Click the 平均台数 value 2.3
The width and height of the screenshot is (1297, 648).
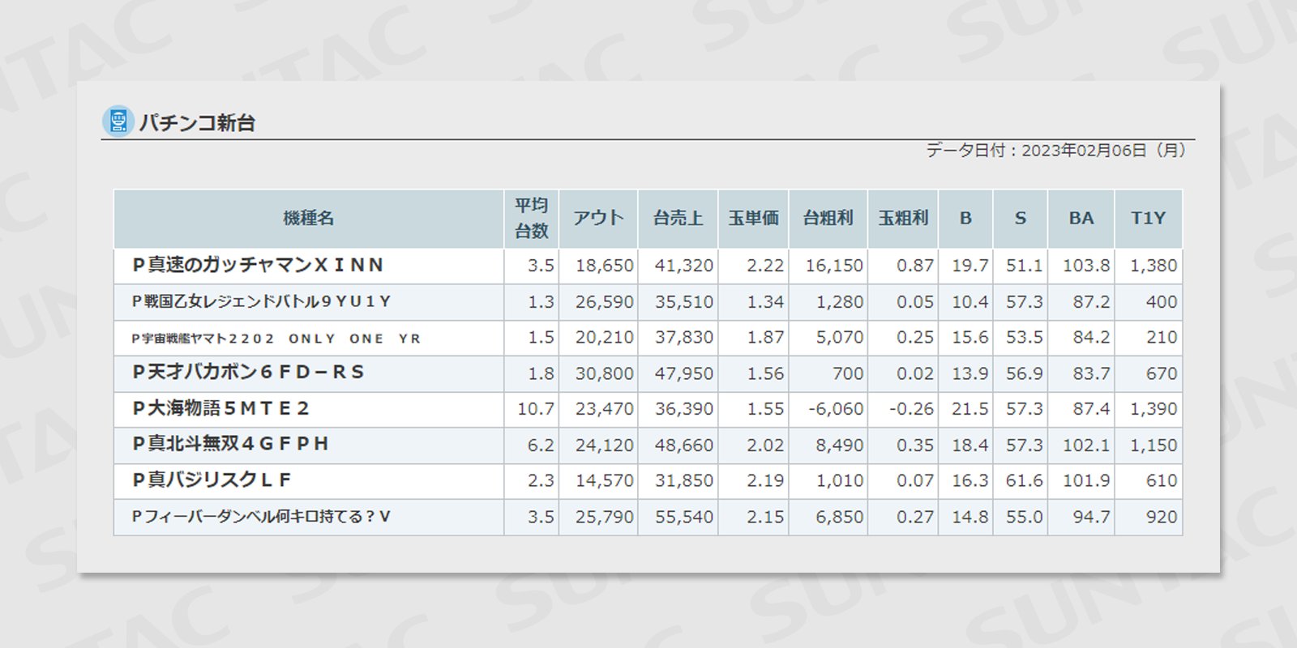pos(541,481)
